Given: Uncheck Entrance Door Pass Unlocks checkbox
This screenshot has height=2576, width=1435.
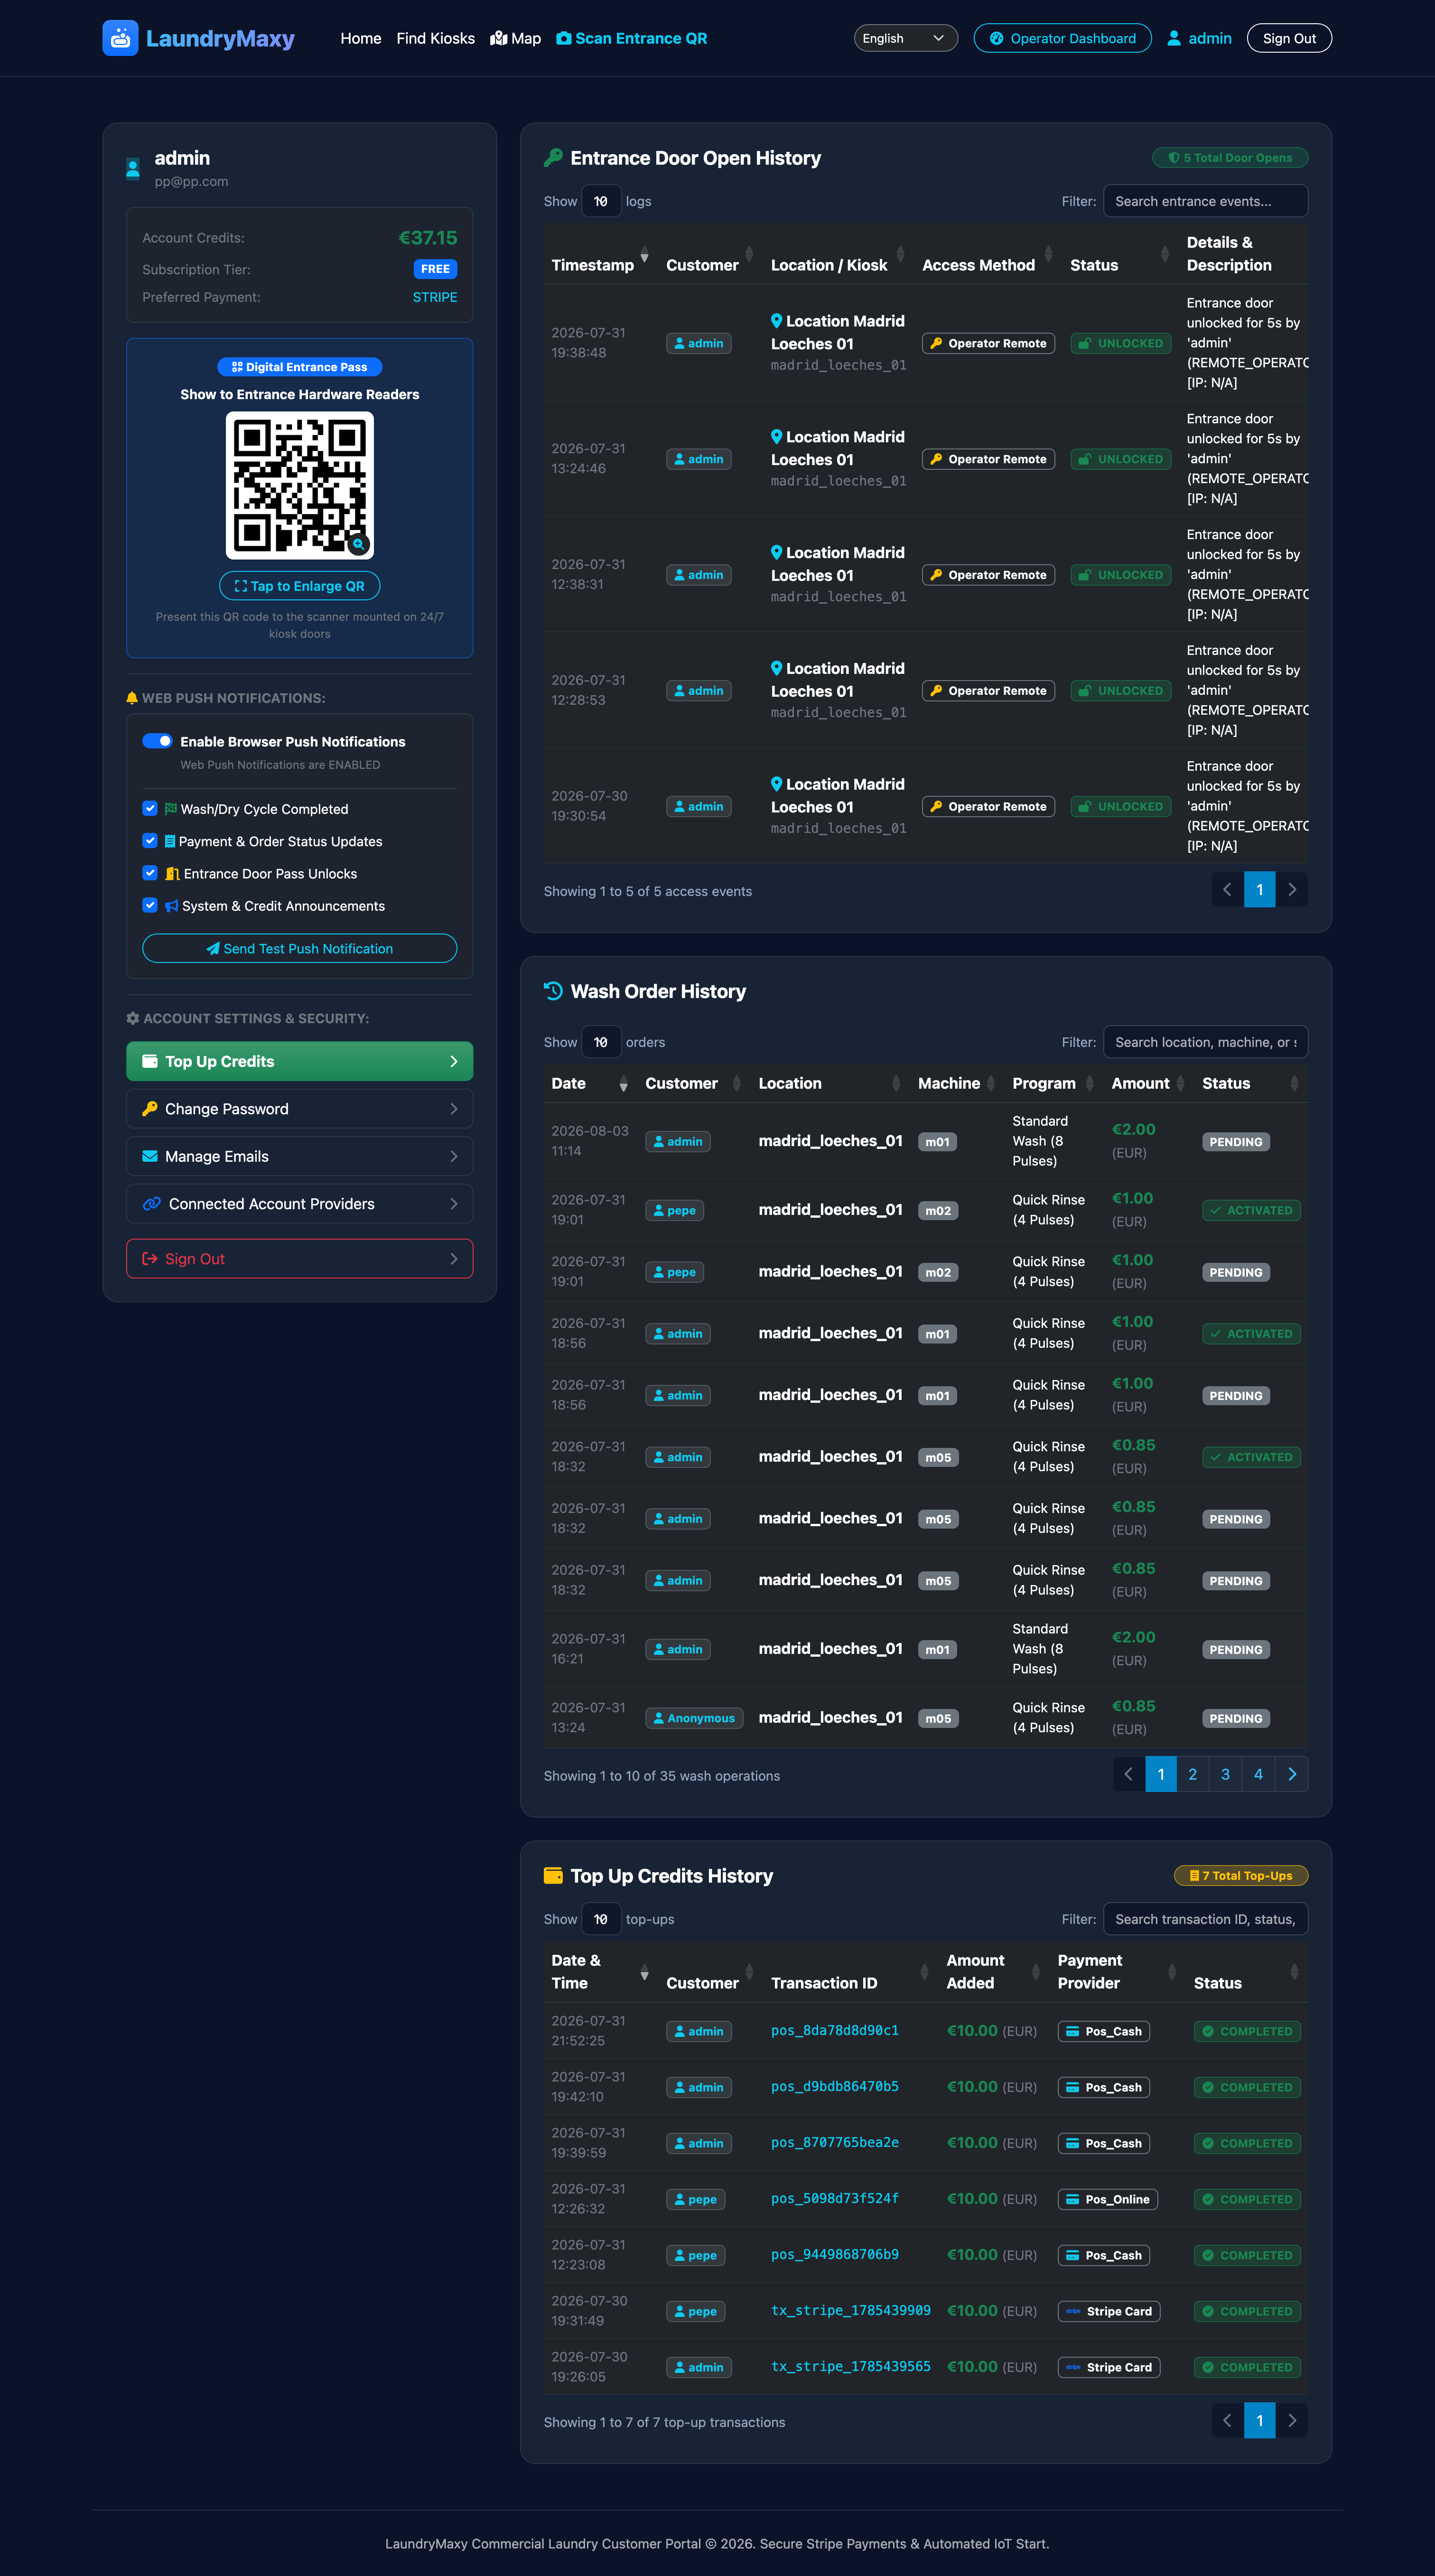Looking at the screenshot, I should (150, 873).
